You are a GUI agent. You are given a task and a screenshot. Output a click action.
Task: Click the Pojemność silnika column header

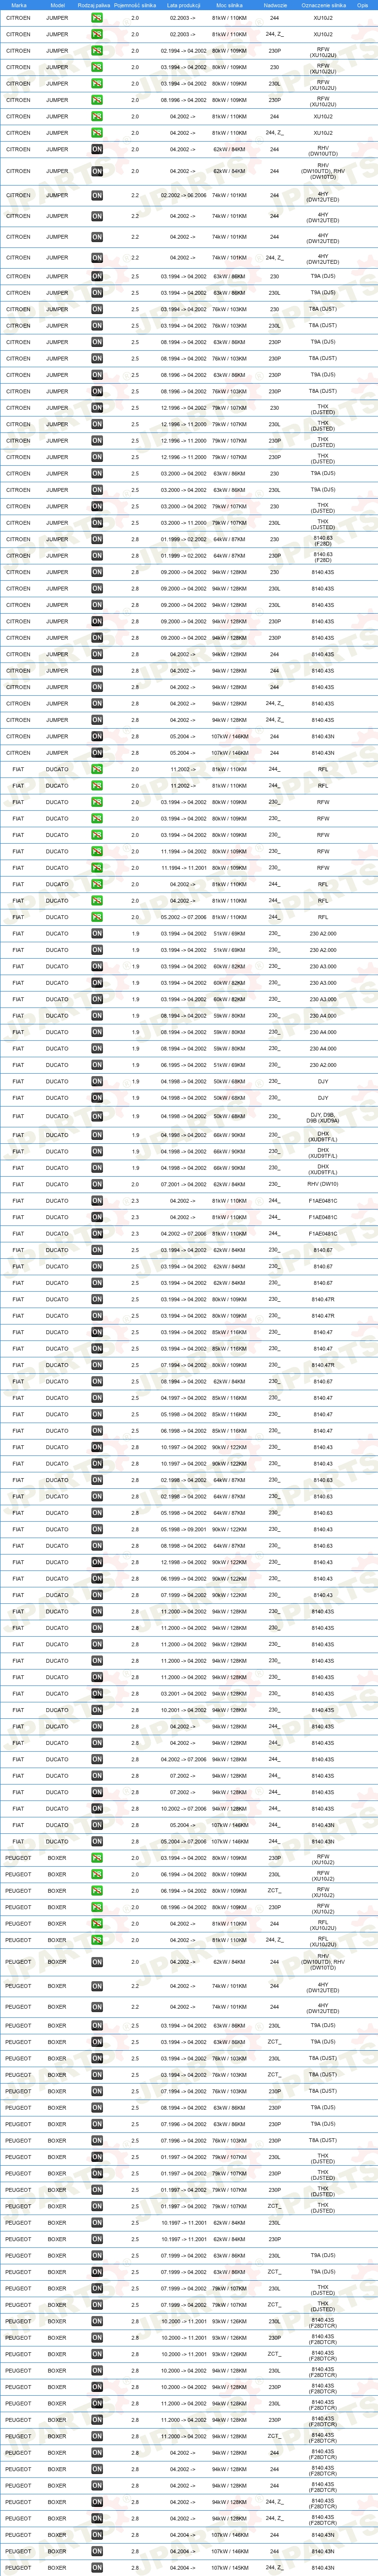click(x=135, y=5)
